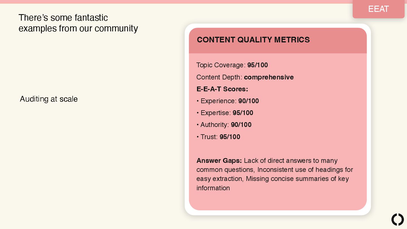Screen dimensions: 407x229
Task: Click the word comprehensive in bold
Action: (x=269, y=77)
